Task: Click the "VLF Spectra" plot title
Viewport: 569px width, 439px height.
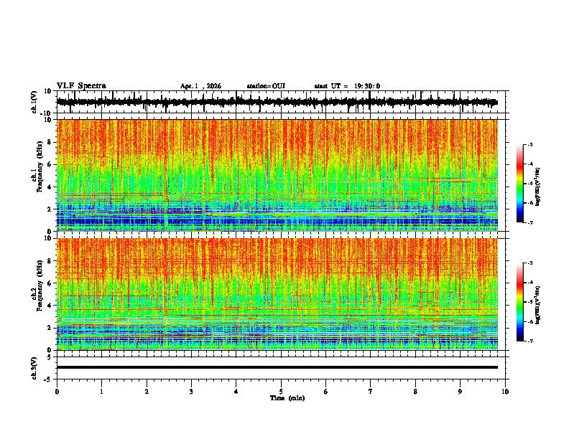Action: (81, 86)
